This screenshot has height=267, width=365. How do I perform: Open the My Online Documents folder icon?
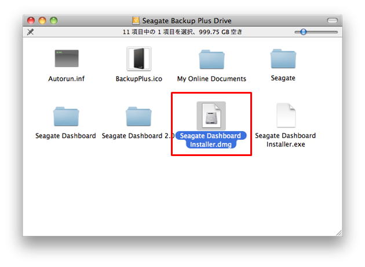211,59
